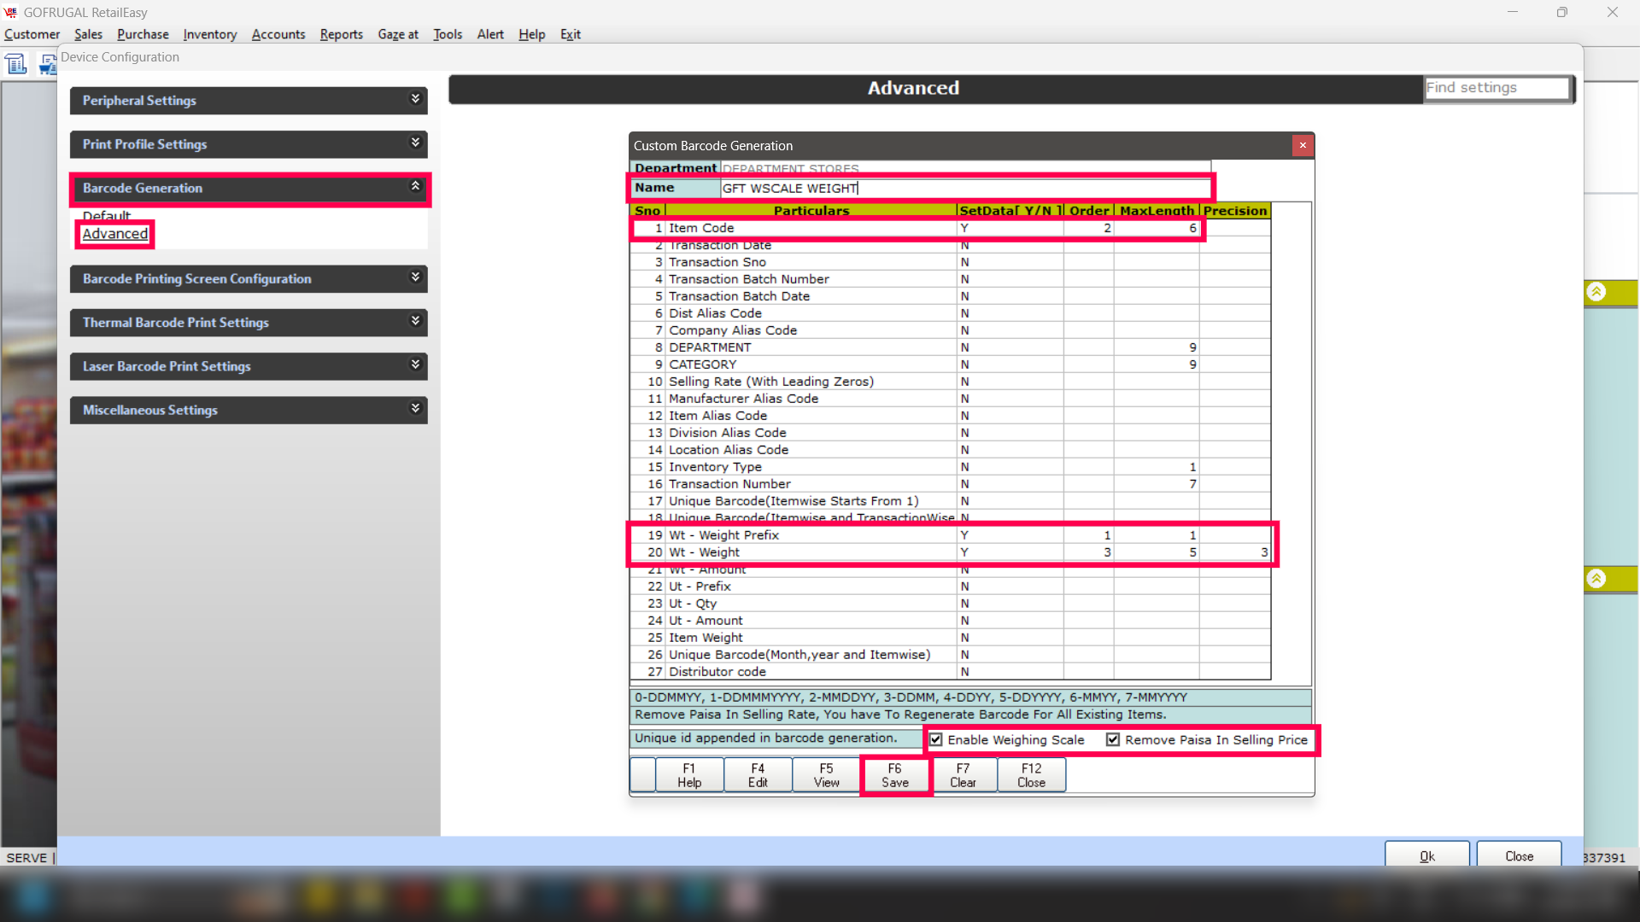Close the Custom Barcode Generation dialog with the X

pyautogui.click(x=1303, y=146)
